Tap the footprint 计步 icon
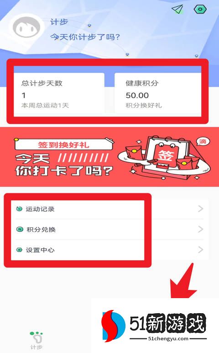219x353 pixels. 36,337
